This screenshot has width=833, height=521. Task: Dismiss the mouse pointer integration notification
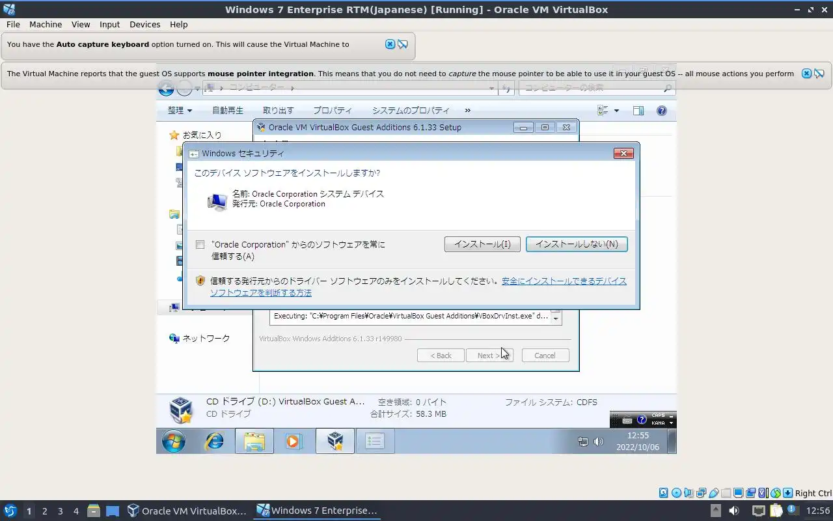click(x=806, y=74)
